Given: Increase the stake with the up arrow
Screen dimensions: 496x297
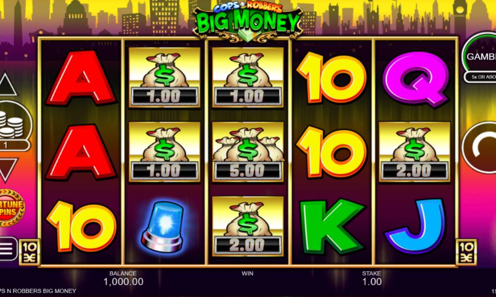Looking at the screenshot, I should (7, 84).
